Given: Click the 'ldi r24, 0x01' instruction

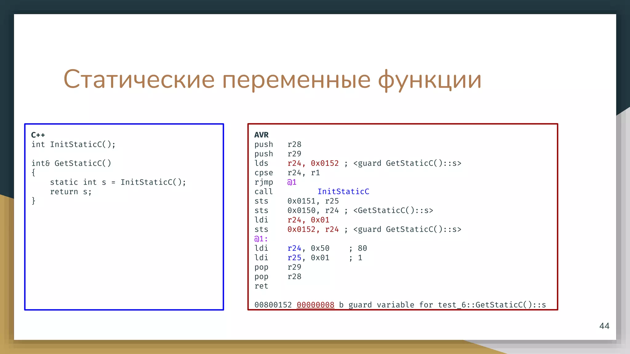Looking at the screenshot, I should 292,220.
